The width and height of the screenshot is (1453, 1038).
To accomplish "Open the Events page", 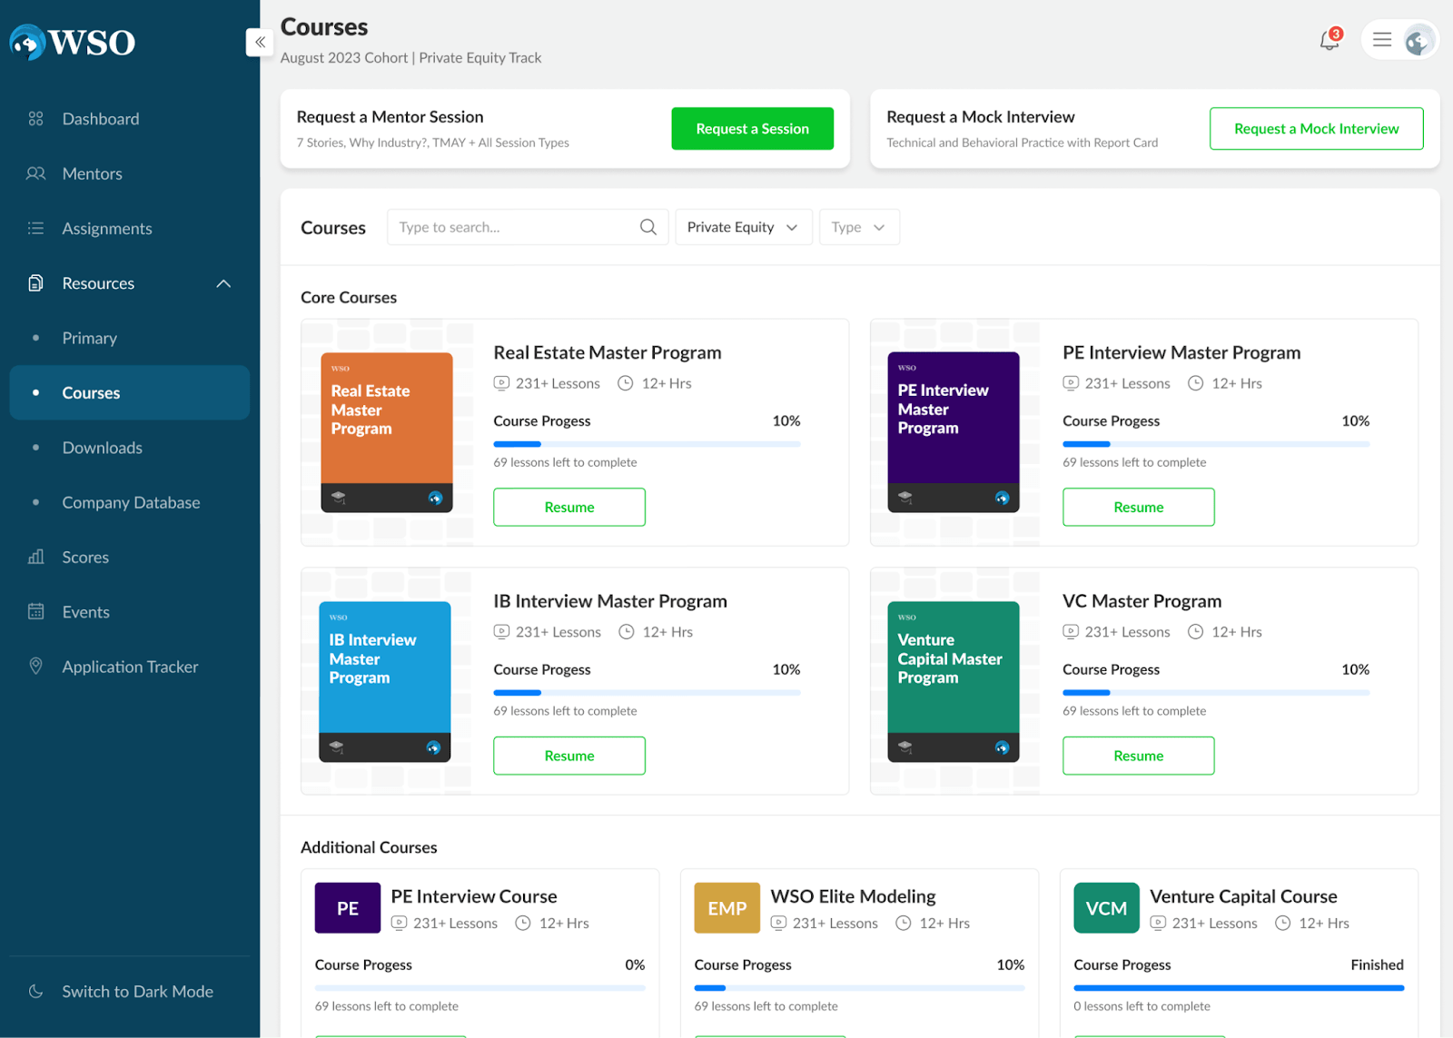I will [85, 612].
